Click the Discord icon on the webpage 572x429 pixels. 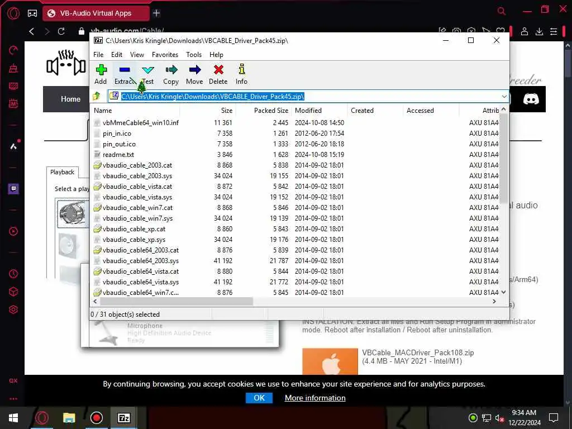click(x=531, y=99)
